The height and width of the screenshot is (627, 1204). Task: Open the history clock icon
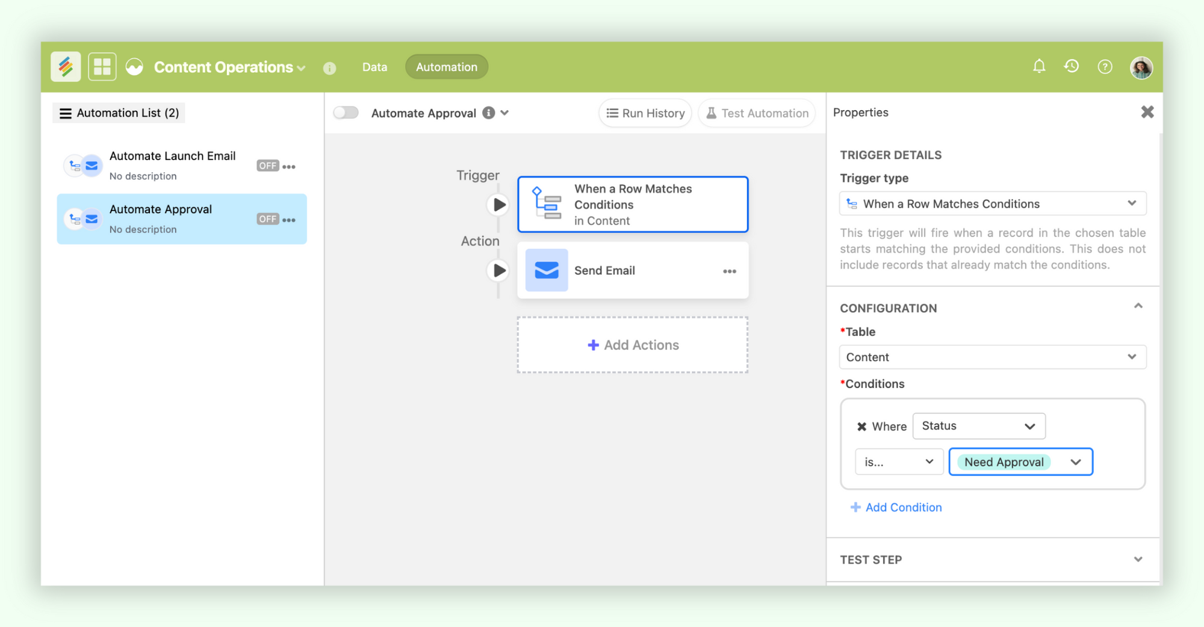(x=1072, y=66)
